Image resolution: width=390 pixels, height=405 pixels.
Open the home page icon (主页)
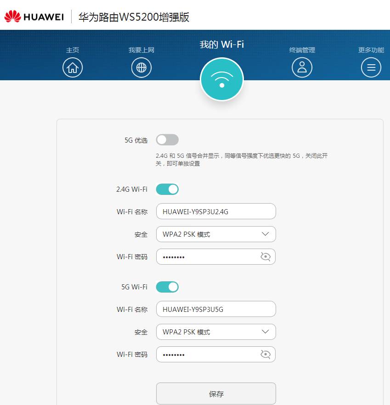73,68
